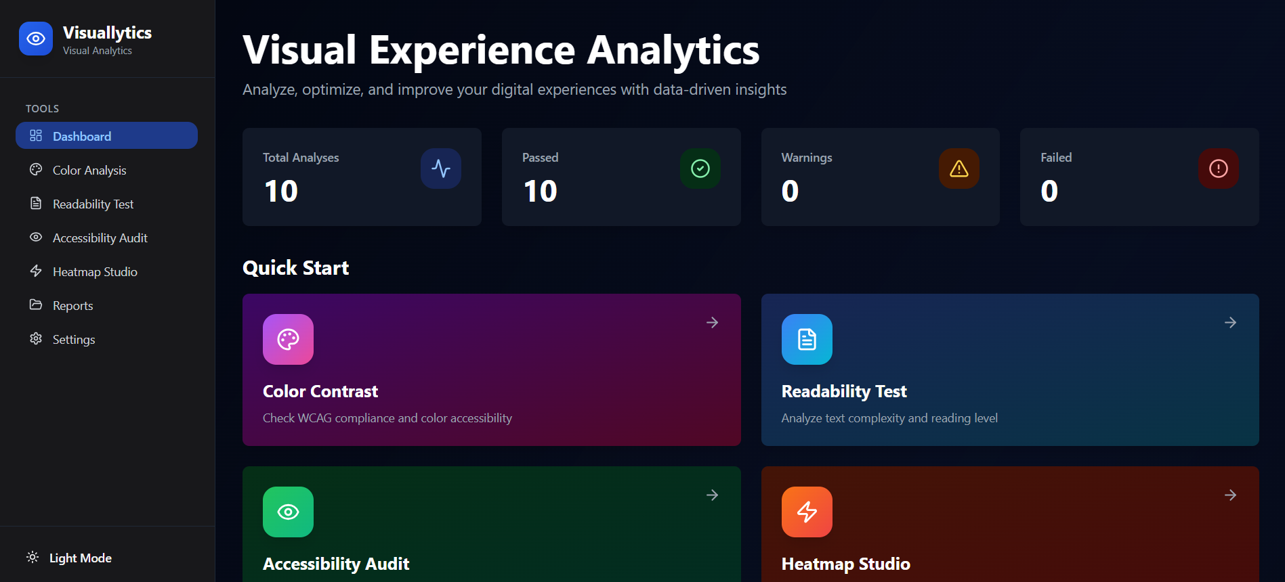Open Heatmap Studio from the sidebar
The height and width of the screenshot is (582, 1285).
tap(106, 271)
